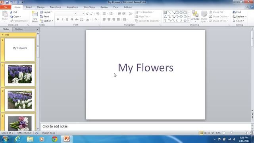The image size is (254, 143).
Task: Open the File tab
Action: 6,7
